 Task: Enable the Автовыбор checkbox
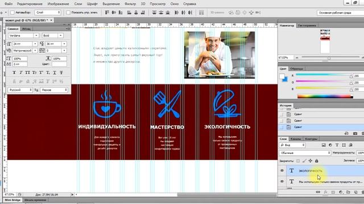13,12
